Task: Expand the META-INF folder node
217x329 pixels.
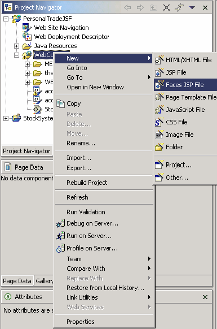Action: 27,64
